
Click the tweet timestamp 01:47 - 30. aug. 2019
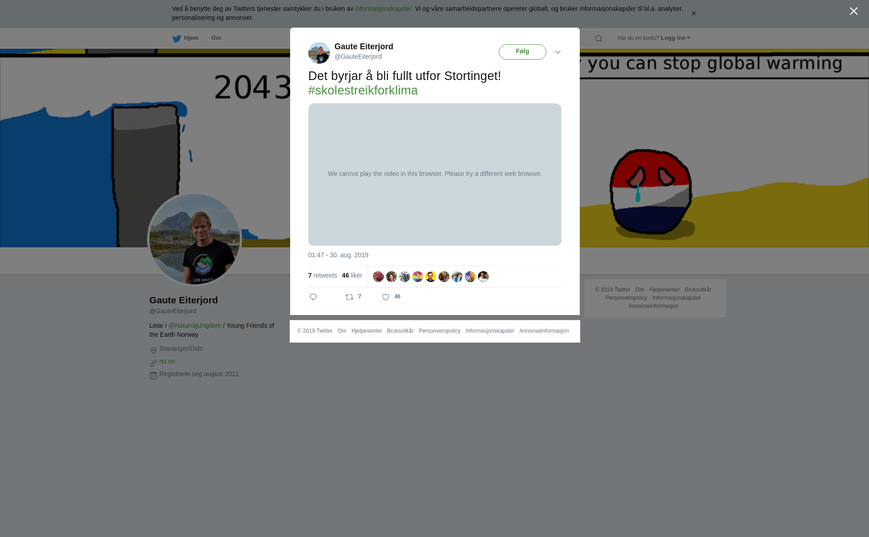tap(338, 255)
